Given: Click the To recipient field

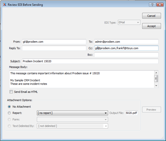Looking at the screenshot, I should (x=126, y=42).
